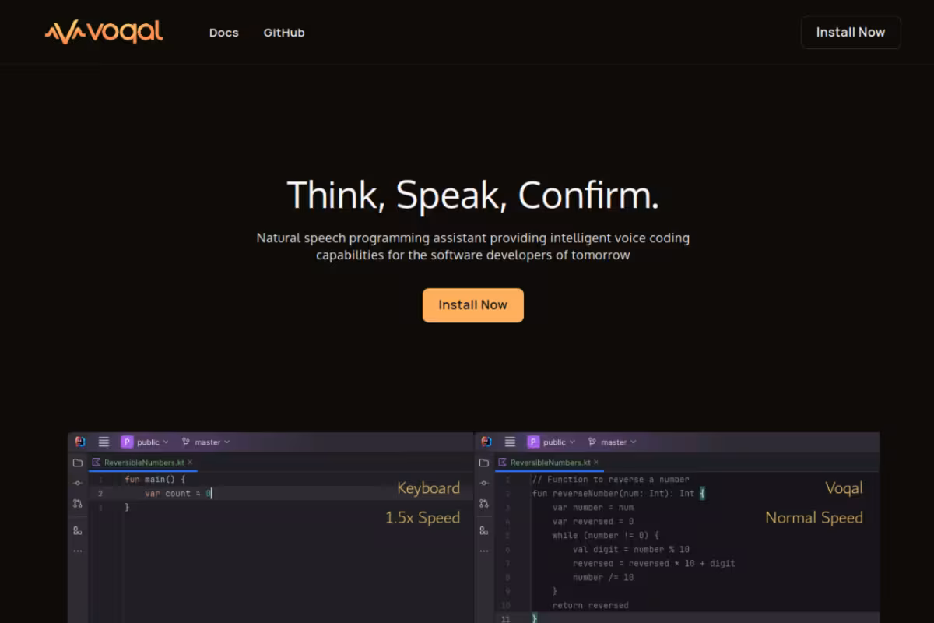Select the ReversibleNumbers.kt tab in Keyboard demo
The image size is (934, 623).
point(144,463)
